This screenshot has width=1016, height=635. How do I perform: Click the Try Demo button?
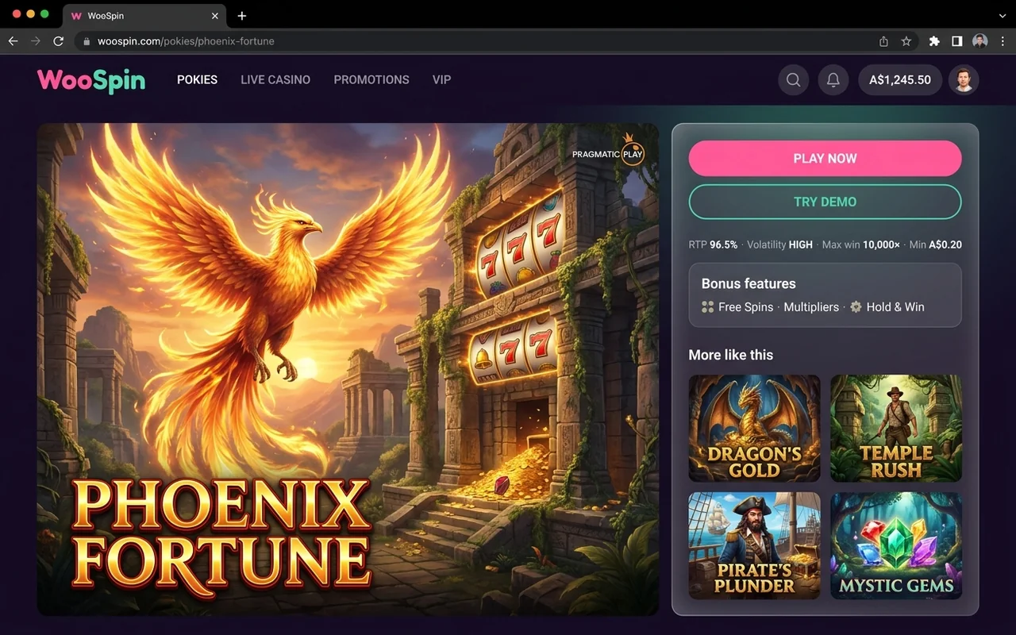click(x=825, y=202)
